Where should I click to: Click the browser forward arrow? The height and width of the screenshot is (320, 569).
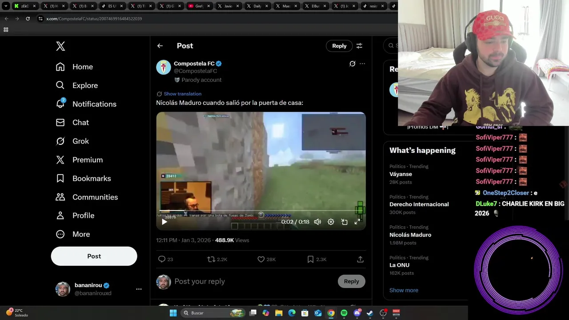(17, 19)
